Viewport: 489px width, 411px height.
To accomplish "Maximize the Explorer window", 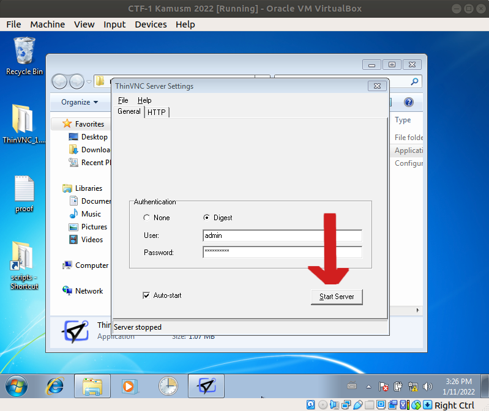I will point(392,64).
